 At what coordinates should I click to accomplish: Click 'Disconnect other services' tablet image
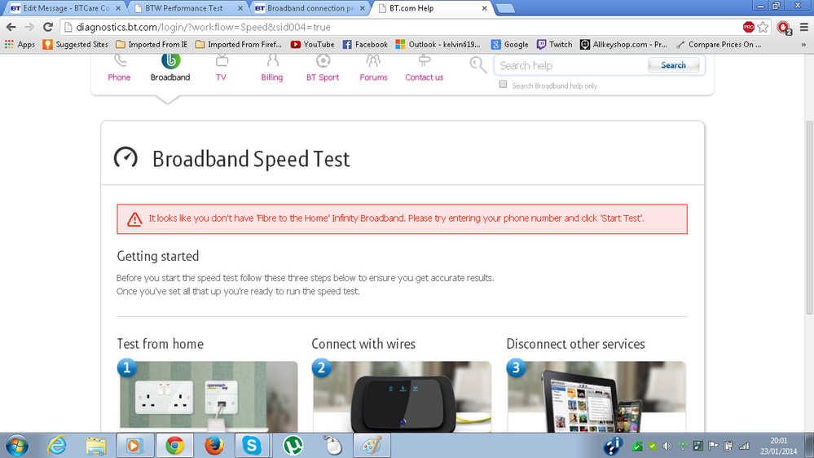point(596,396)
